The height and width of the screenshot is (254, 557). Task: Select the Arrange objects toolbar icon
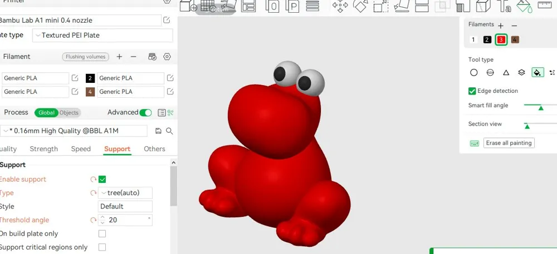248,6
